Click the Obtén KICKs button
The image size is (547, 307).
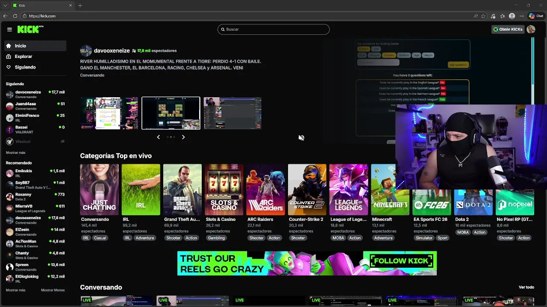tap(508, 29)
